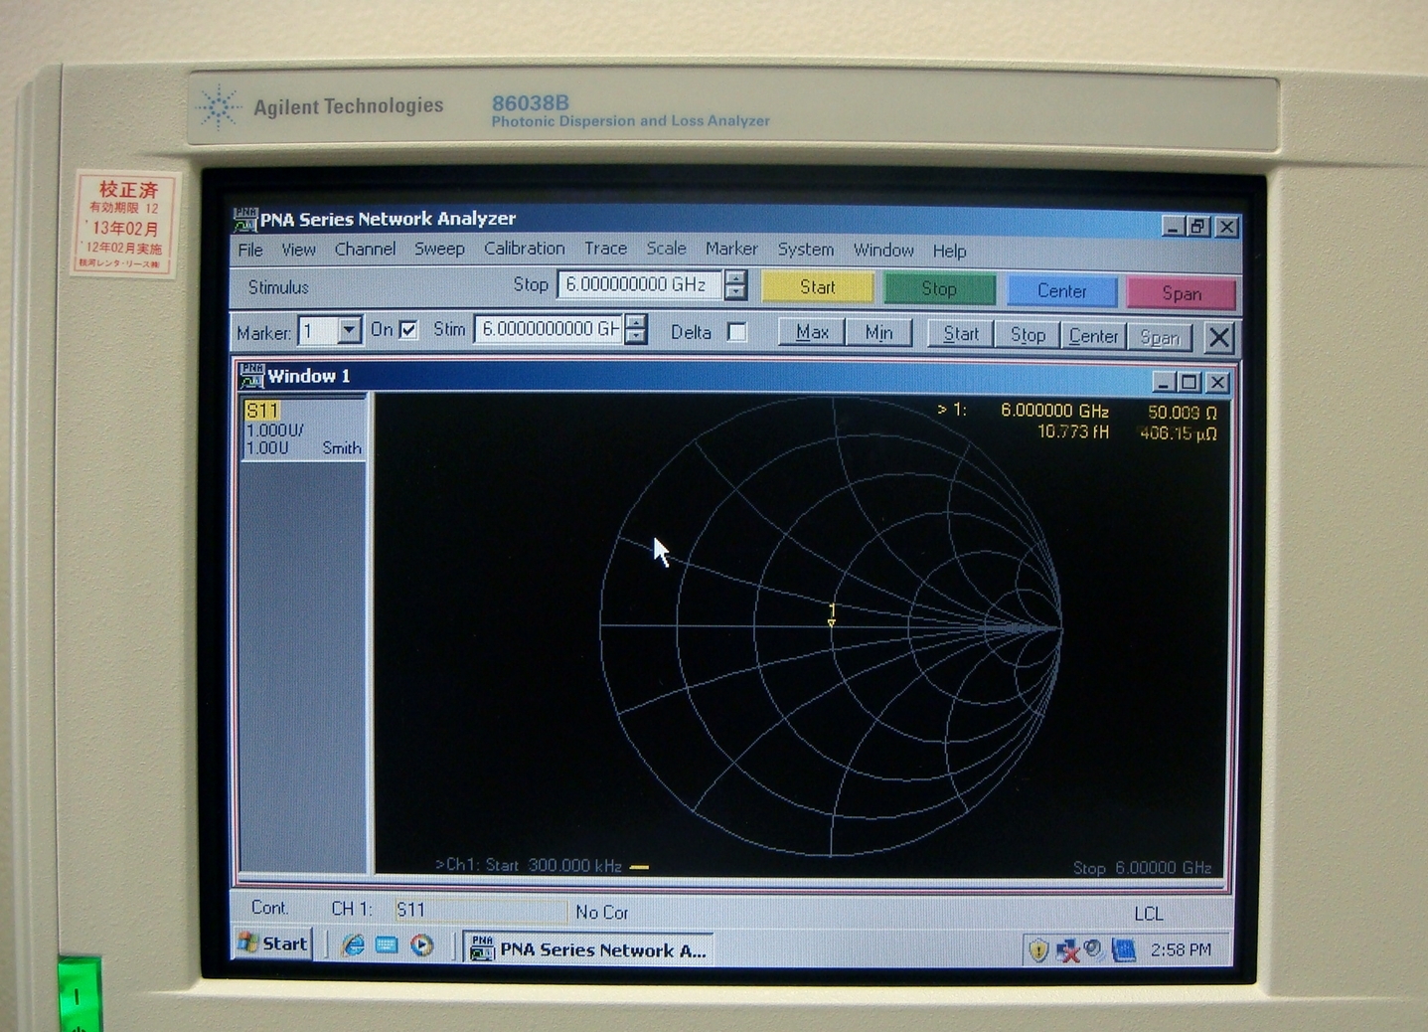This screenshot has width=1428, height=1032.
Task: Click the PNA application title bar icon
Action: [x=245, y=219]
